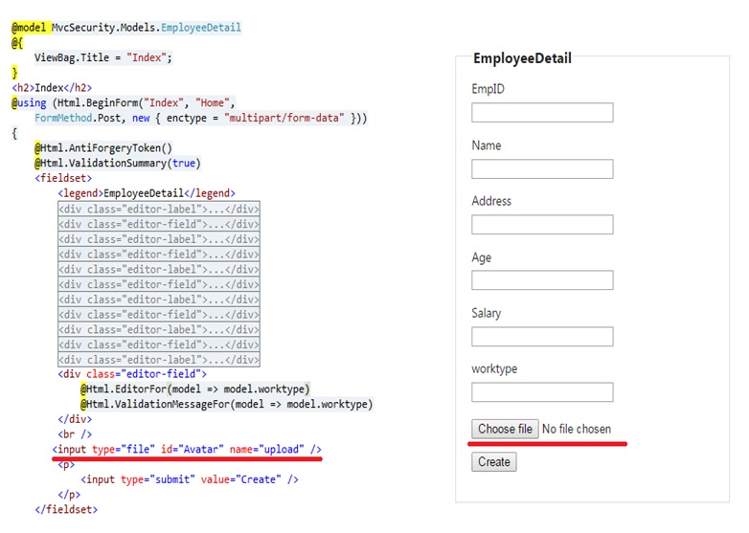Click the Address label
749x533 pixels.
(x=491, y=201)
